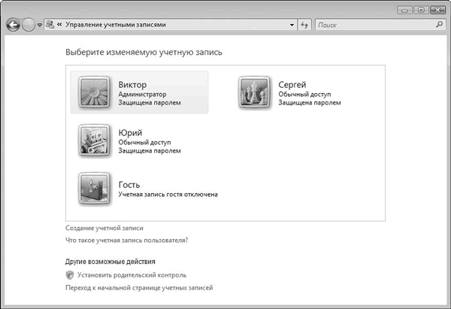Image resolution: width=451 pixels, height=309 pixels.
Task: Open the recent pages dropdown arrow
Action: click(40, 26)
